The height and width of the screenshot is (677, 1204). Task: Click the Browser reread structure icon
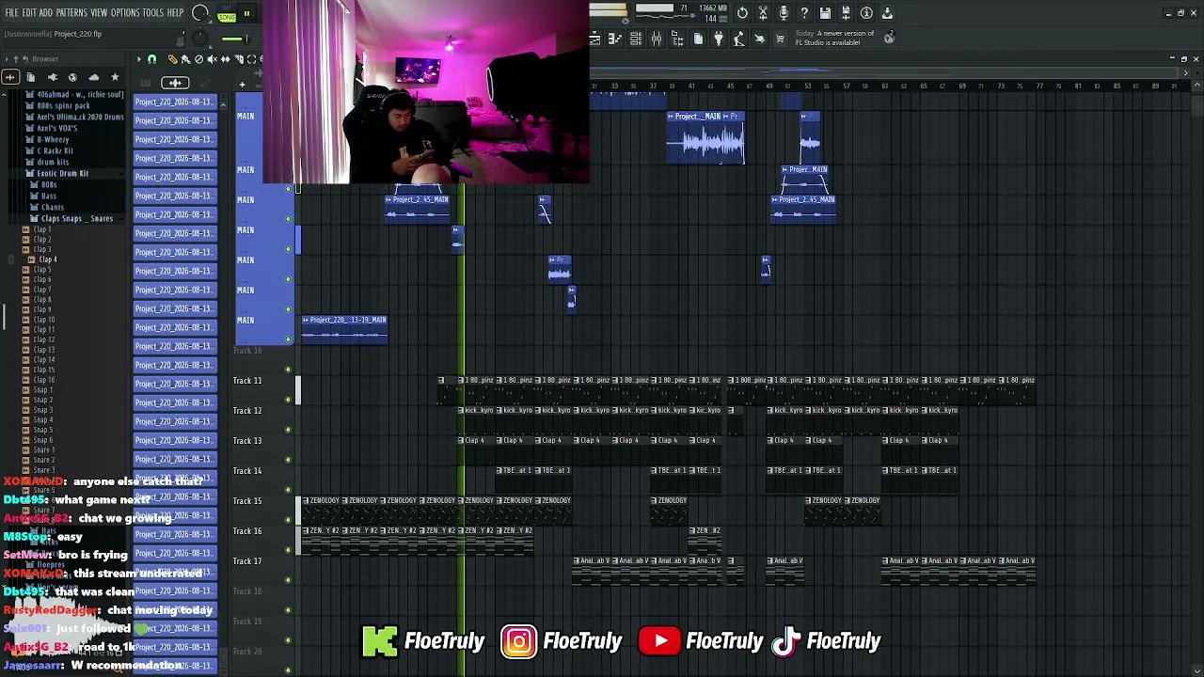(25, 59)
